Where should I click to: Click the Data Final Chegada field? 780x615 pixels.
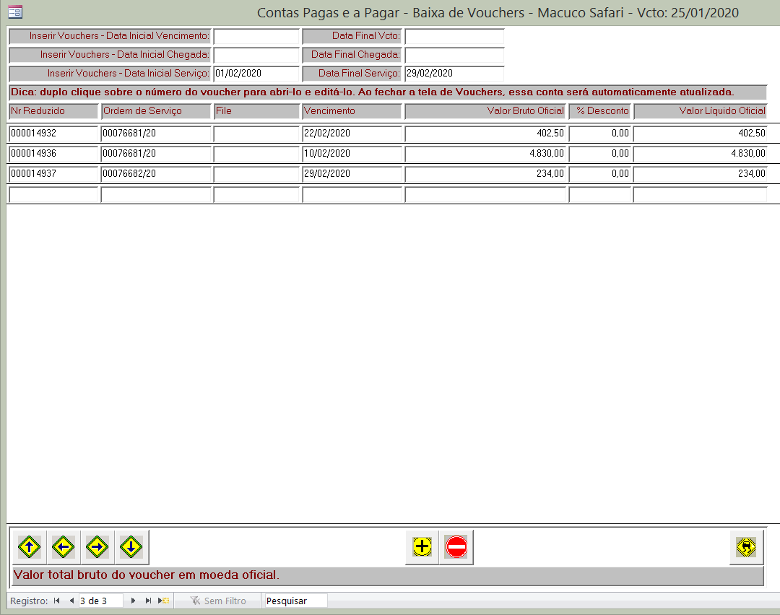pos(454,55)
